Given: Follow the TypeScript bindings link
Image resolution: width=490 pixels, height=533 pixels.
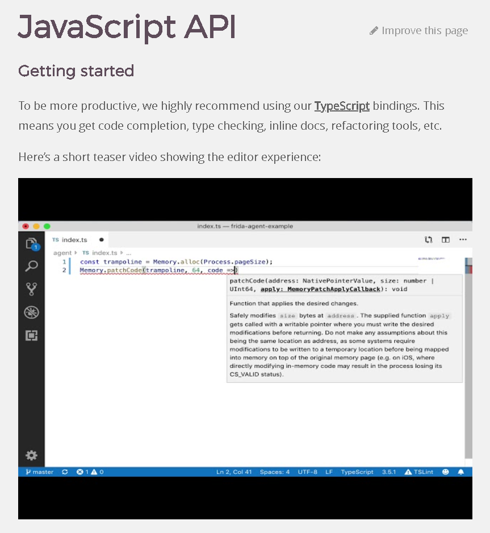Looking at the screenshot, I should point(342,106).
